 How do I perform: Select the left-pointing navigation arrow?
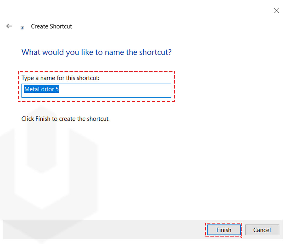click(x=9, y=26)
